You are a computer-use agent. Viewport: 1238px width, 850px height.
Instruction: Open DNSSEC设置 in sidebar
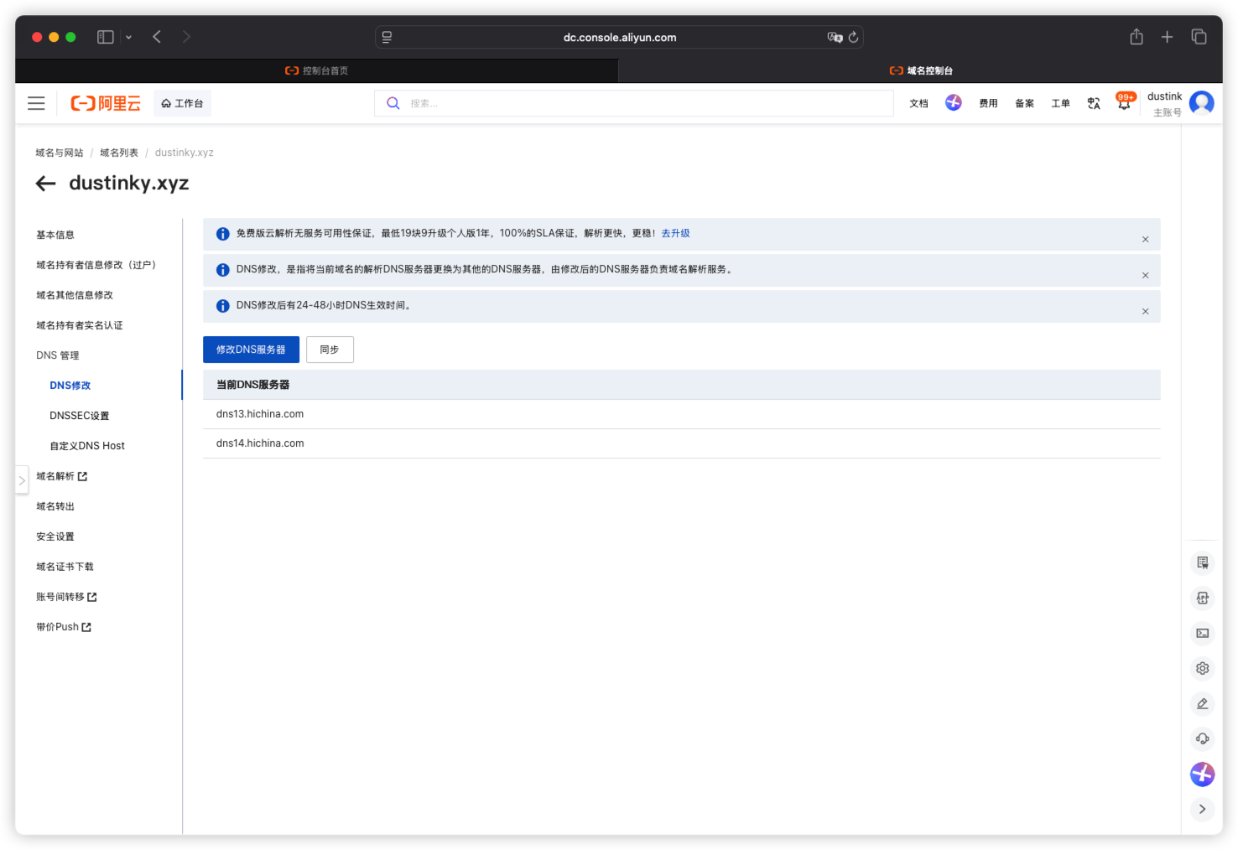coord(80,416)
